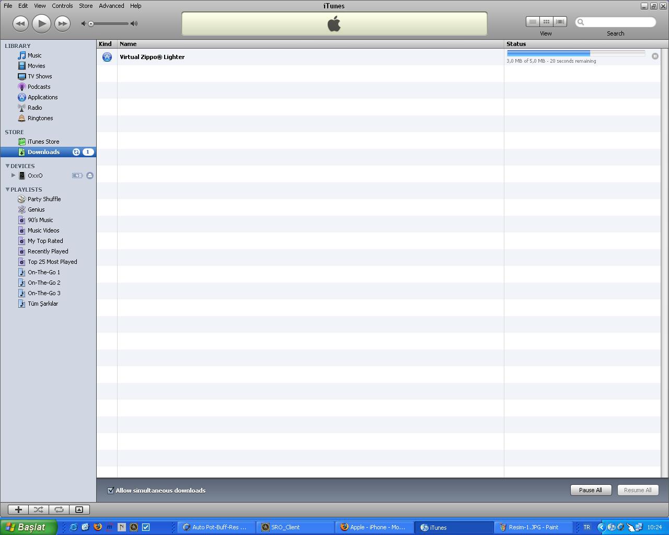This screenshot has width=669, height=535.
Task: Click the Status column header
Action: tap(582, 44)
